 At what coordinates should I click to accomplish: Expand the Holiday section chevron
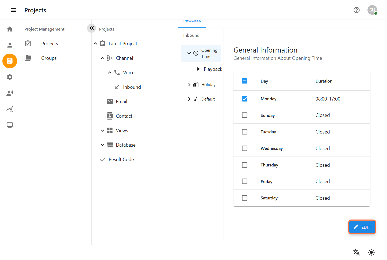(189, 85)
